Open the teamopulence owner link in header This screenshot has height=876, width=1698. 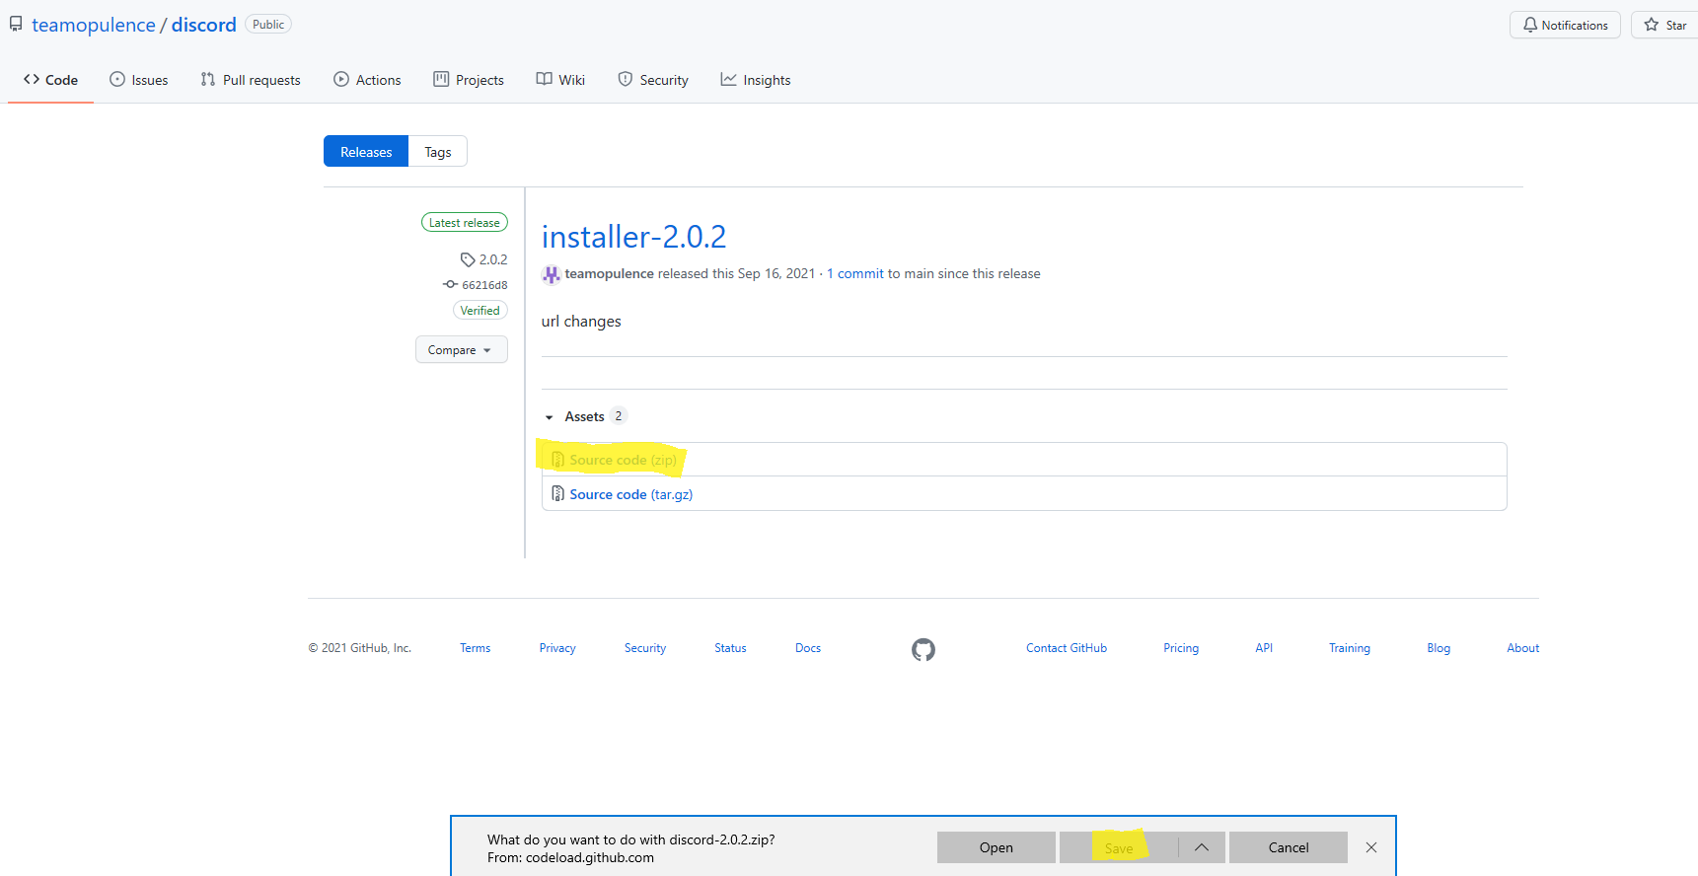click(94, 25)
